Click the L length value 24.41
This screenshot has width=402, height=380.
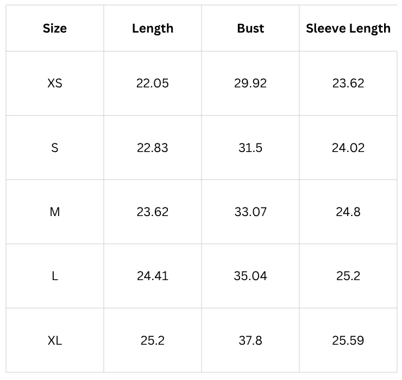pos(153,276)
